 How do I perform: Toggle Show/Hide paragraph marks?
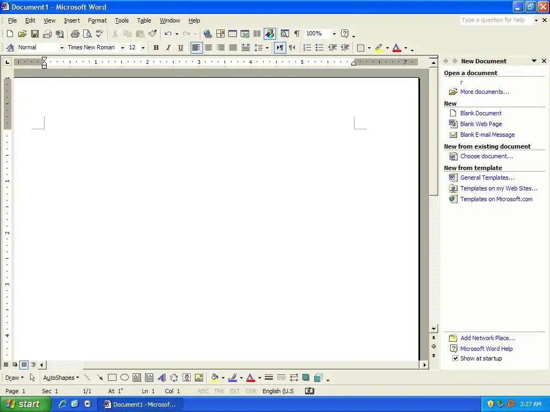297,34
